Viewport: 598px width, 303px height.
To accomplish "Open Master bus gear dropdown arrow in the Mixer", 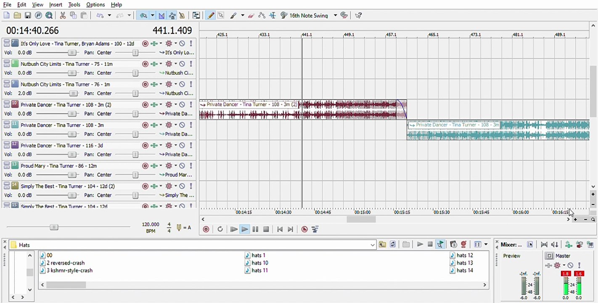I will (564, 265).
